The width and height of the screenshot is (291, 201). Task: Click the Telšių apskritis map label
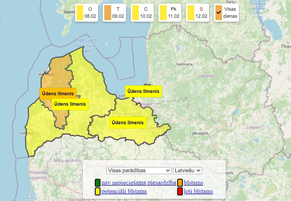67,161
